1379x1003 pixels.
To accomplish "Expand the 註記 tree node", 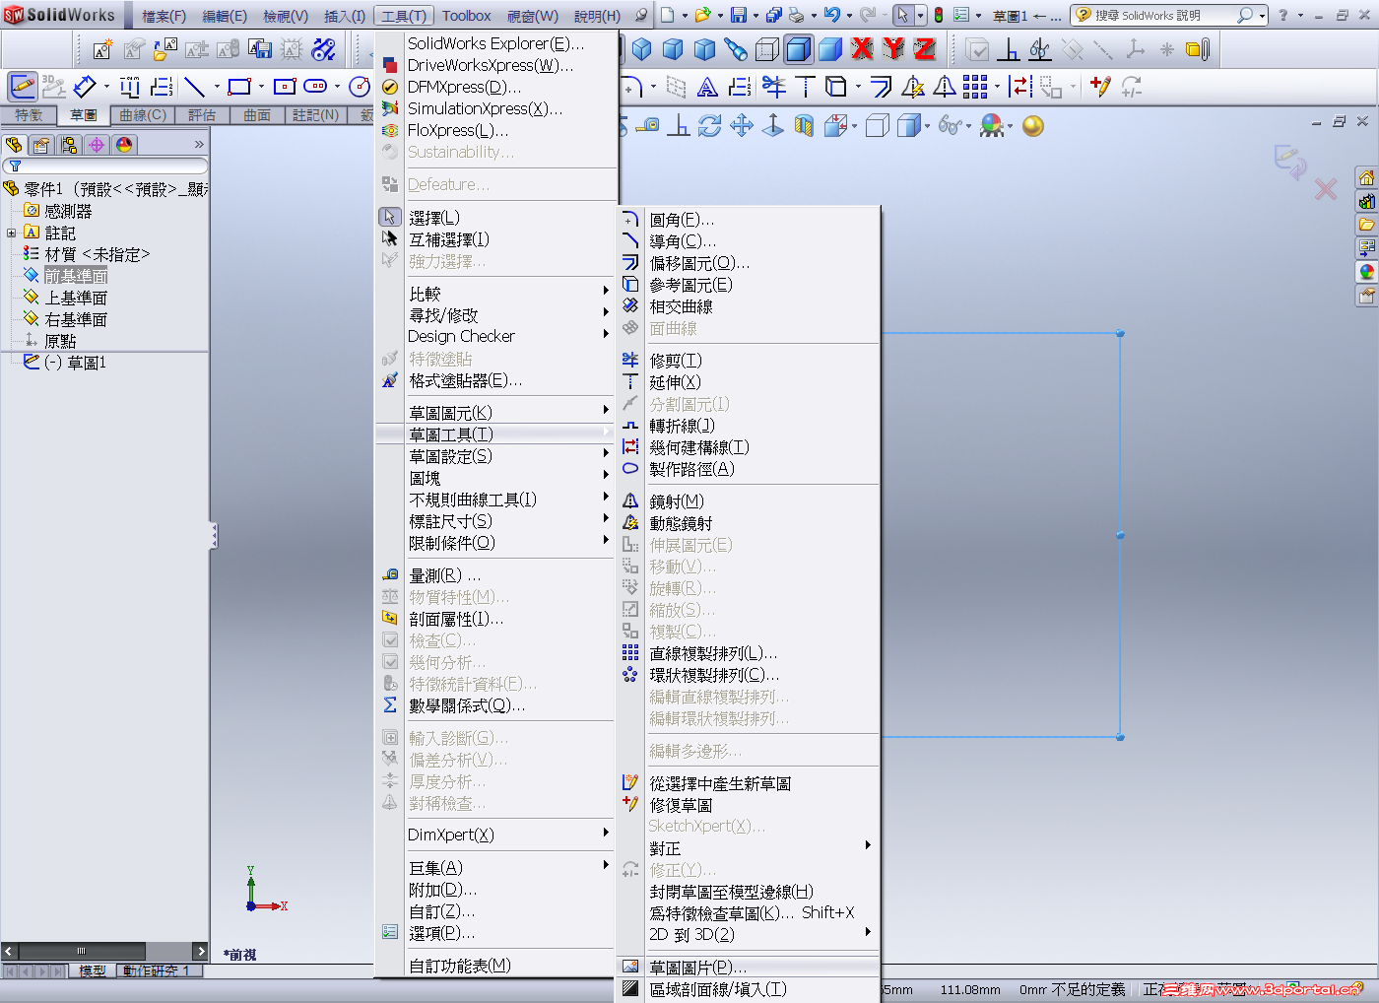I will point(11,234).
